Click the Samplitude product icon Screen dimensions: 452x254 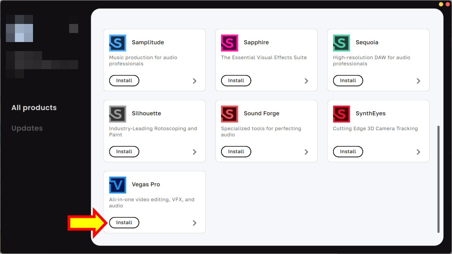(118, 43)
